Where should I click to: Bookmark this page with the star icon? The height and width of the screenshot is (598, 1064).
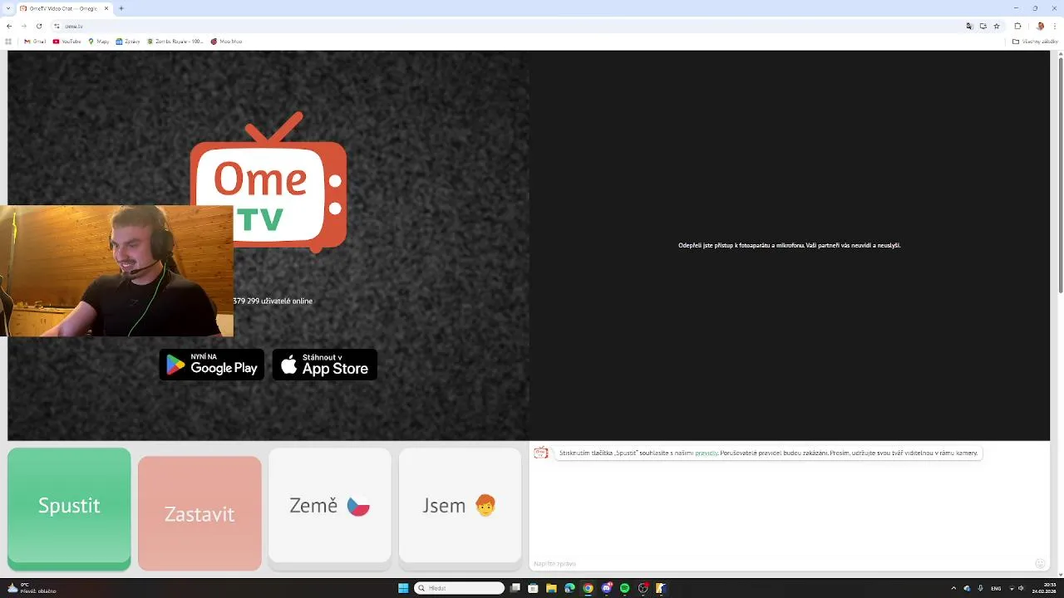[996, 26]
